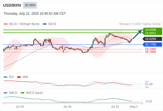Image resolution: width=163 pixels, height=111 pixels.
Task: Click the Jul 30 date axis label
Action: click(67, 107)
